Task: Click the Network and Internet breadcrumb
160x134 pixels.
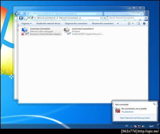Action: [46, 18]
